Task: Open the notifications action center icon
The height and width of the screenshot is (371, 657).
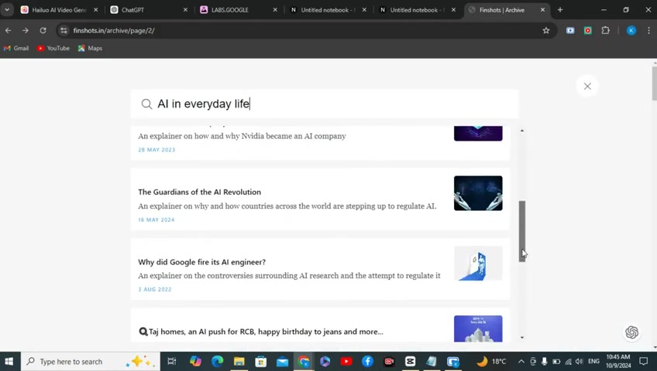Action: pyautogui.click(x=644, y=362)
